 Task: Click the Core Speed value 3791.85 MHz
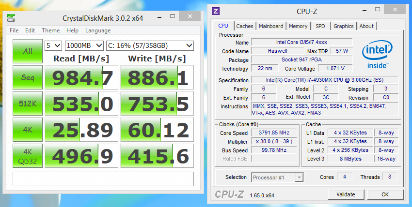pyautogui.click(x=274, y=133)
